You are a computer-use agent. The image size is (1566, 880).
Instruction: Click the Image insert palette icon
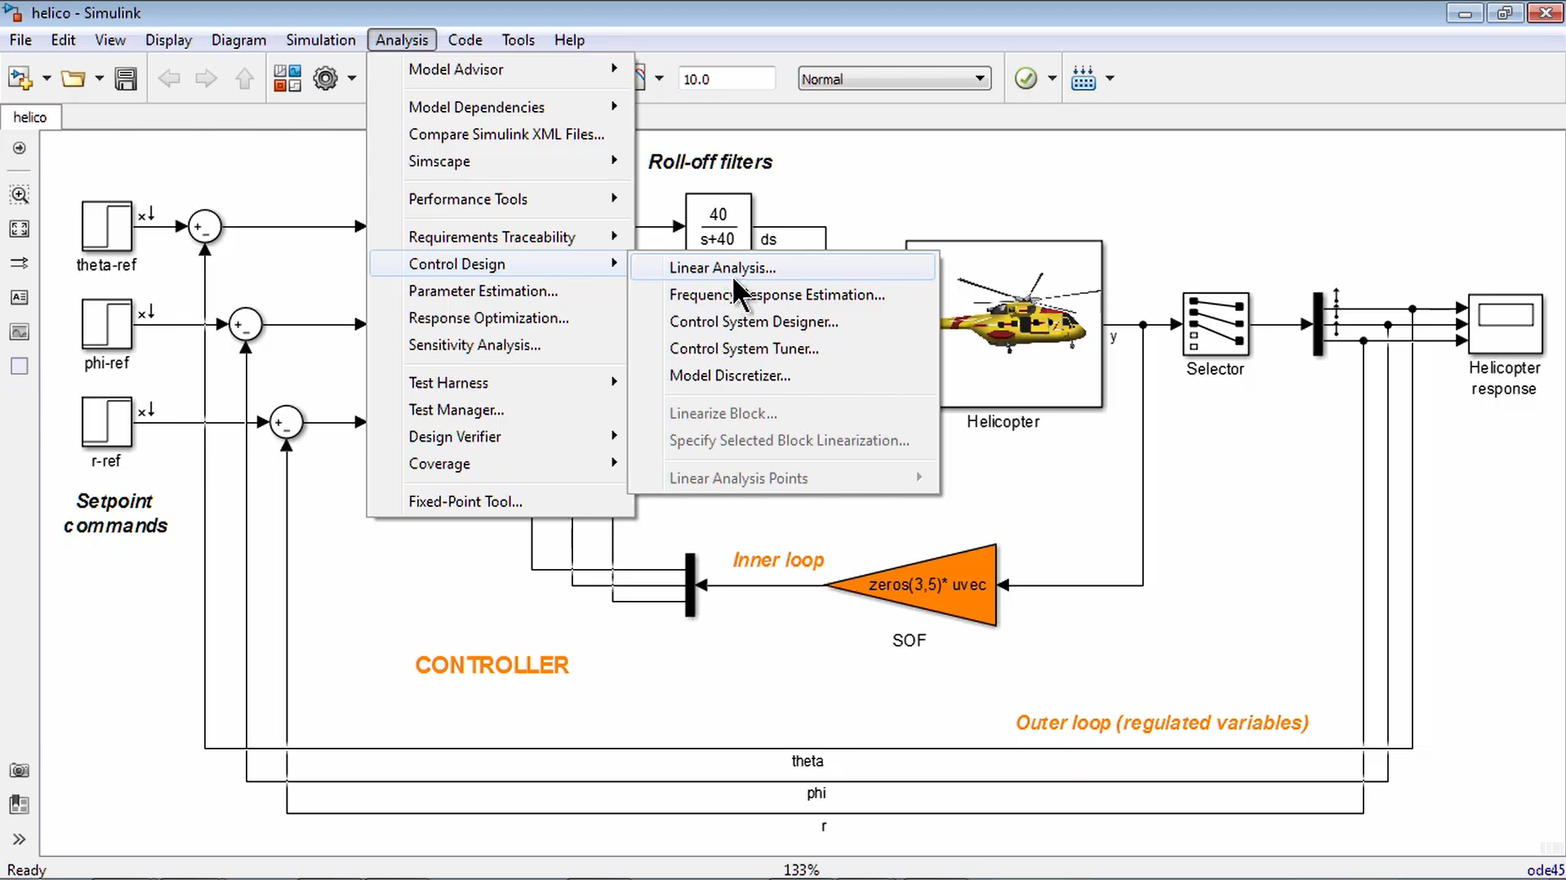pyautogui.click(x=20, y=331)
